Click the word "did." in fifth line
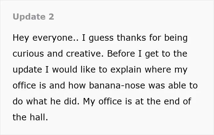 pyautogui.click(x=72, y=101)
